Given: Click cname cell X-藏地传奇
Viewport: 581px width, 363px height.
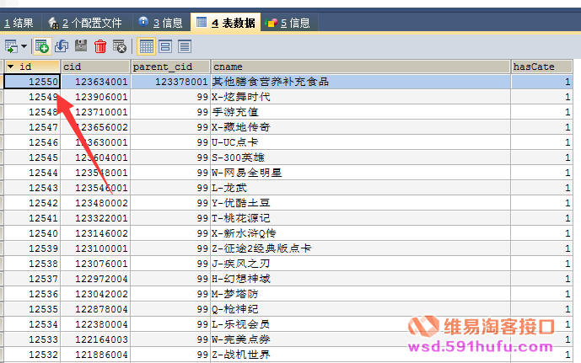Looking at the screenshot, I should pyautogui.click(x=361, y=127).
